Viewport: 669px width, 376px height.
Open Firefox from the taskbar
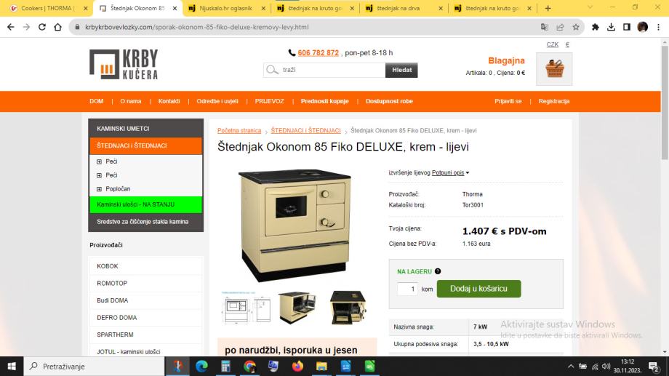click(x=297, y=367)
